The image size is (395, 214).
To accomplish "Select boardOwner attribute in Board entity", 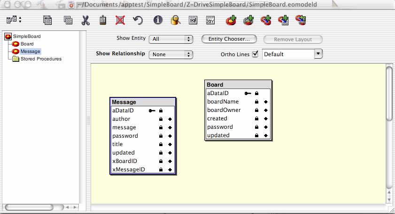I will (224, 110).
